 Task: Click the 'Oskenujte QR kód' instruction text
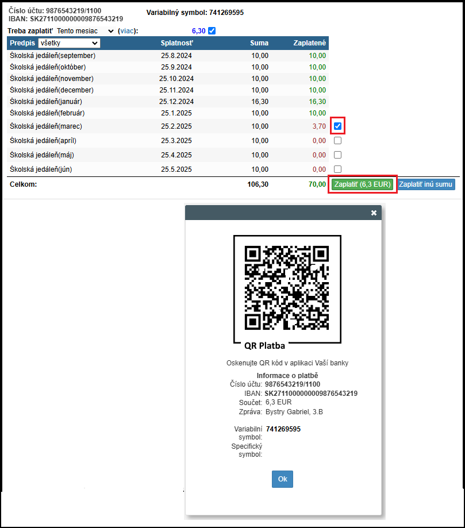pyautogui.click(x=287, y=363)
